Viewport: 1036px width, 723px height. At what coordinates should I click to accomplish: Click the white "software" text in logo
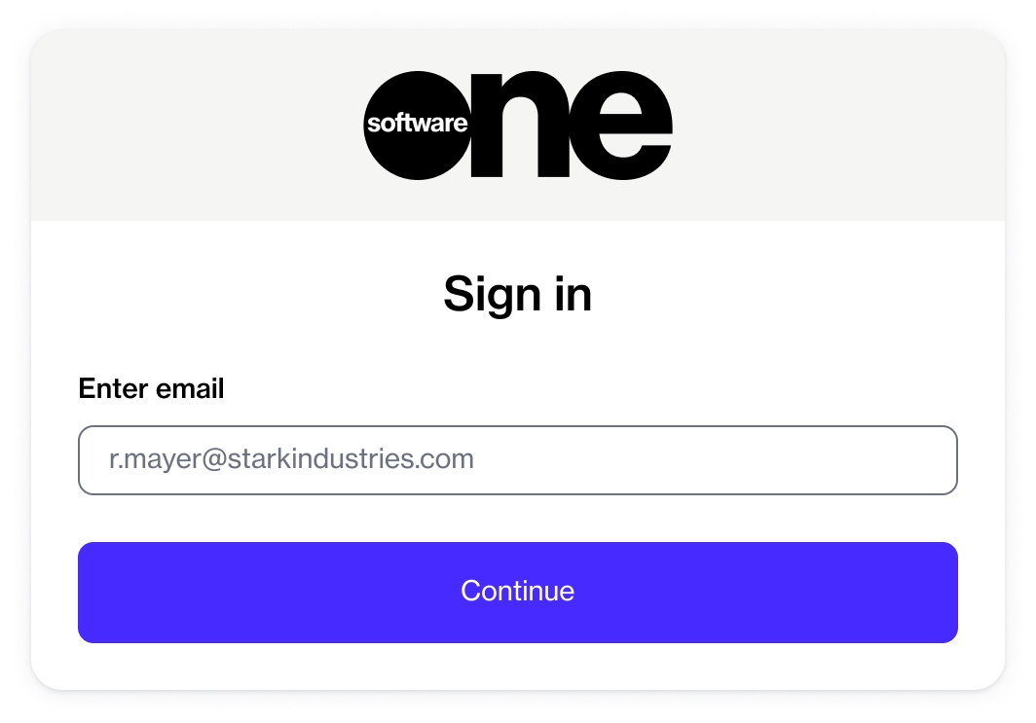click(x=417, y=124)
